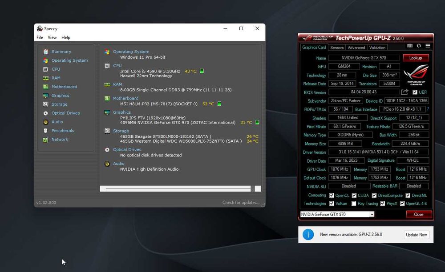The height and width of the screenshot is (272, 445).
Task: Select RAM in Speccy sidebar
Action: click(x=56, y=78)
